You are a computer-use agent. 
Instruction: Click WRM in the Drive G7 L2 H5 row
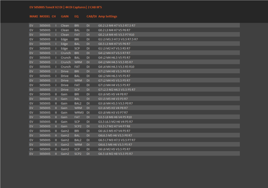(78, 81)
